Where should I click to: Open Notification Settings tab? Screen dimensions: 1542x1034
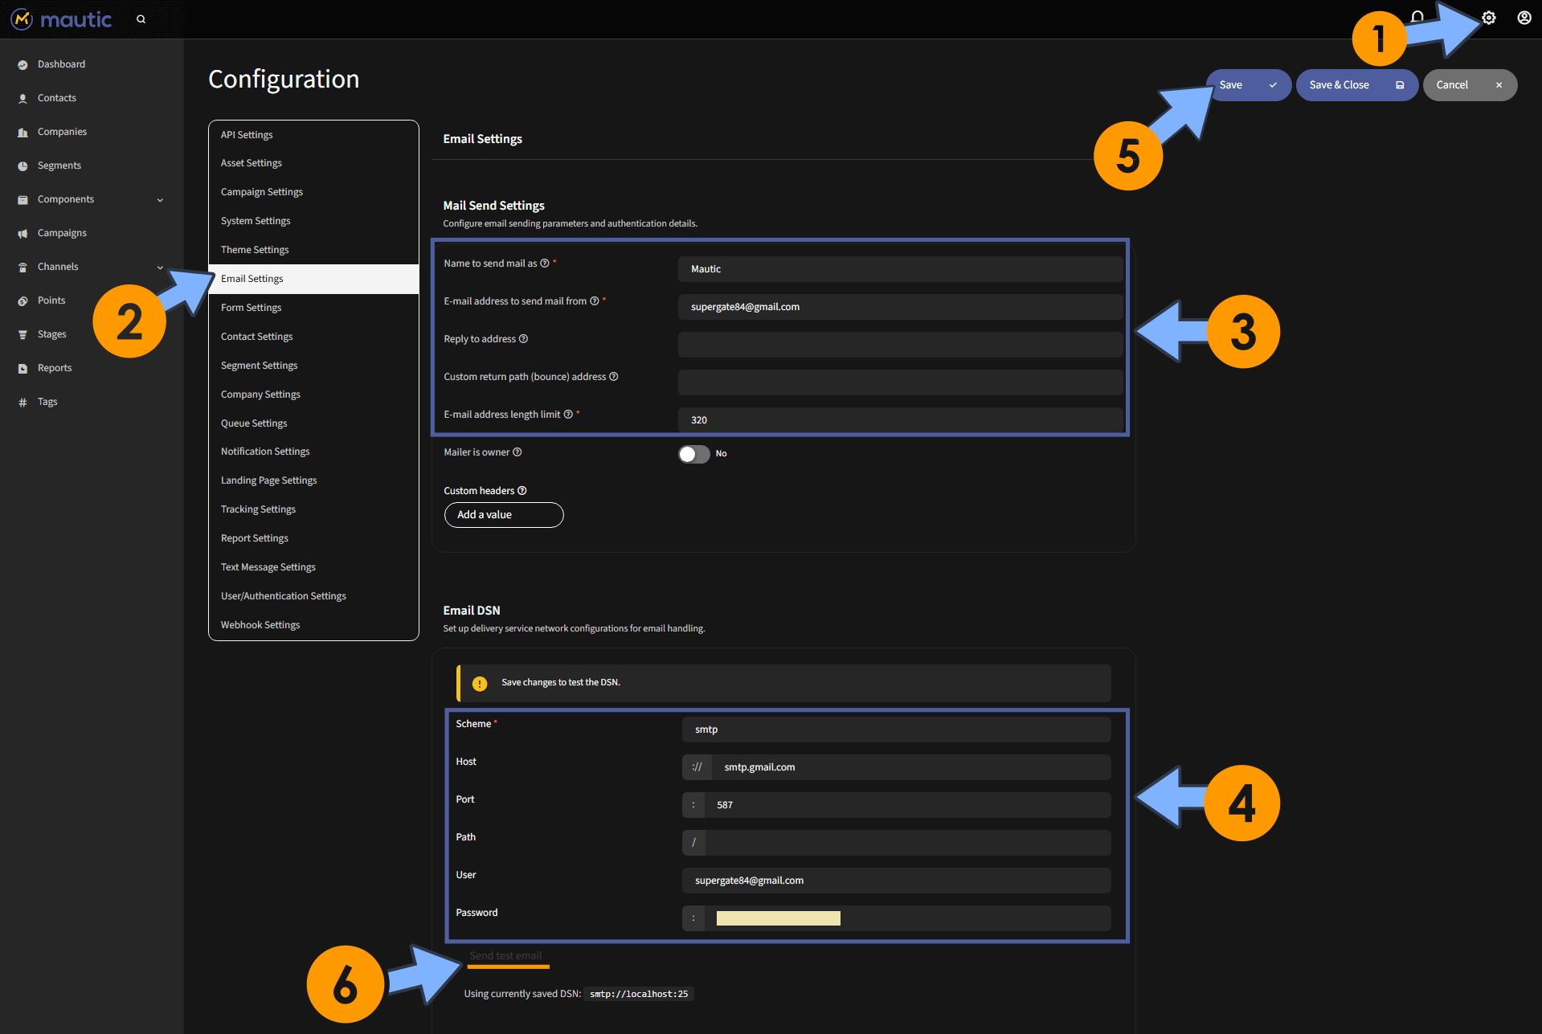tap(313, 452)
